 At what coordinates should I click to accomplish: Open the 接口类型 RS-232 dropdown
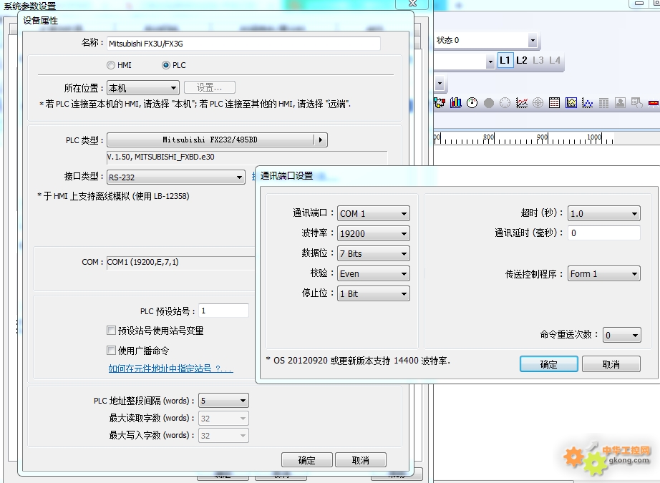coord(176,177)
